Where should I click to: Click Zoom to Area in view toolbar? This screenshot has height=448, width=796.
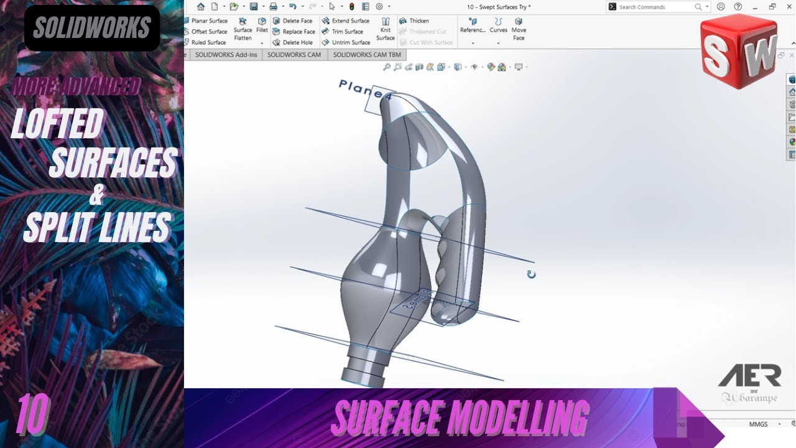click(398, 67)
